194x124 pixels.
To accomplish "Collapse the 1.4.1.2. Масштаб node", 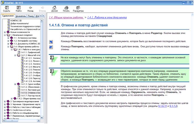I will coord(15,55).
